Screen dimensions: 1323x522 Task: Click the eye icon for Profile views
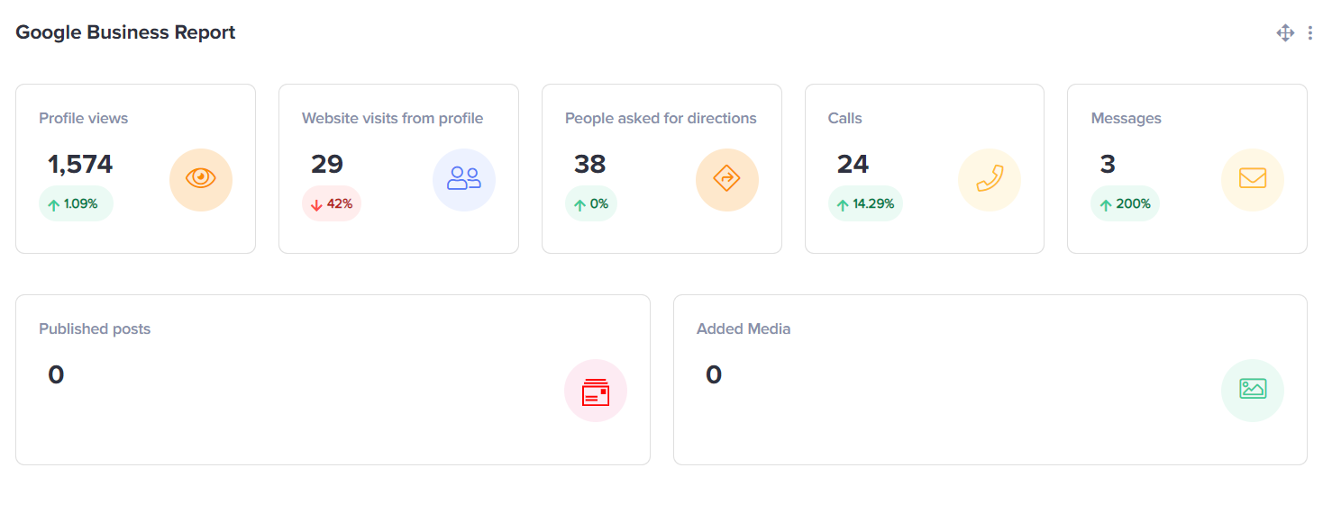pyautogui.click(x=201, y=179)
